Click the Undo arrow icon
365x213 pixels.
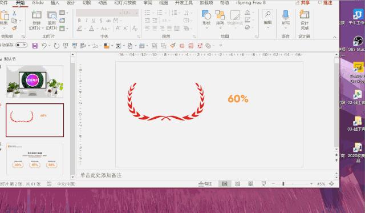pos(44,46)
